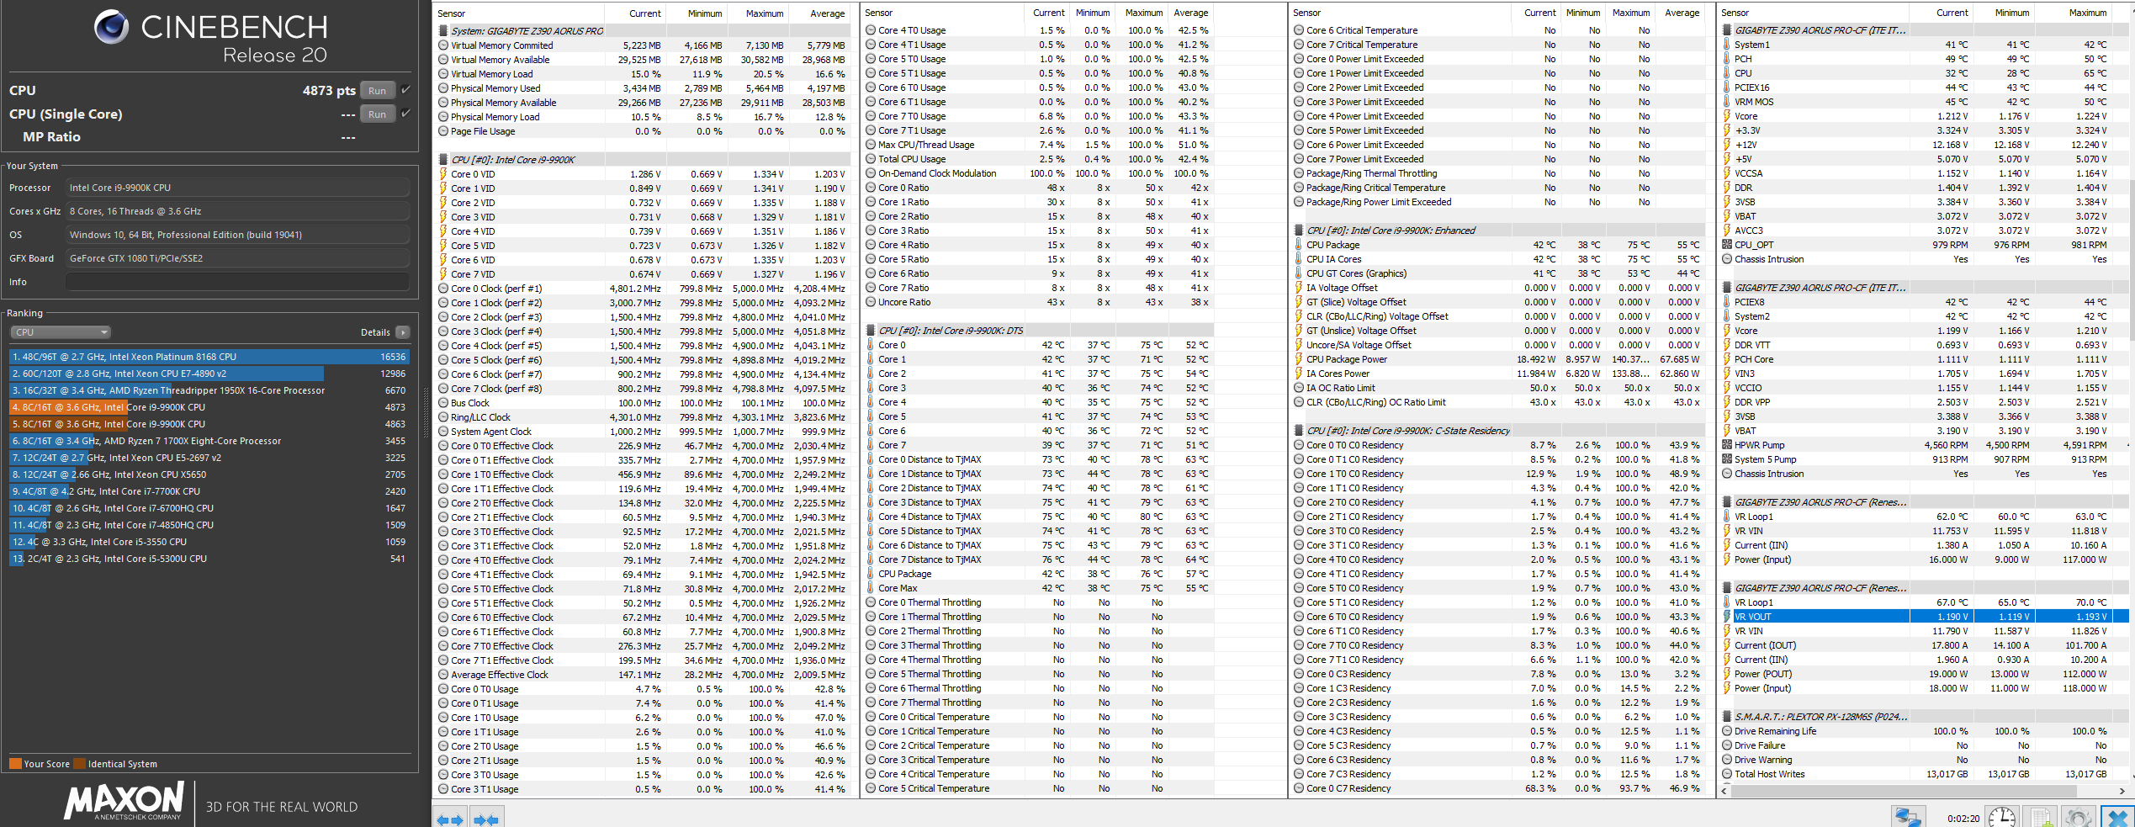Screen dimensions: 2135x827
Task: Open the network monitoring computers icon
Action: click(x=1909, y=817)
